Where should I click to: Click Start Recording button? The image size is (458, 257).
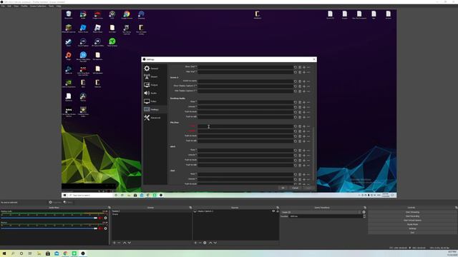point(412,216)
